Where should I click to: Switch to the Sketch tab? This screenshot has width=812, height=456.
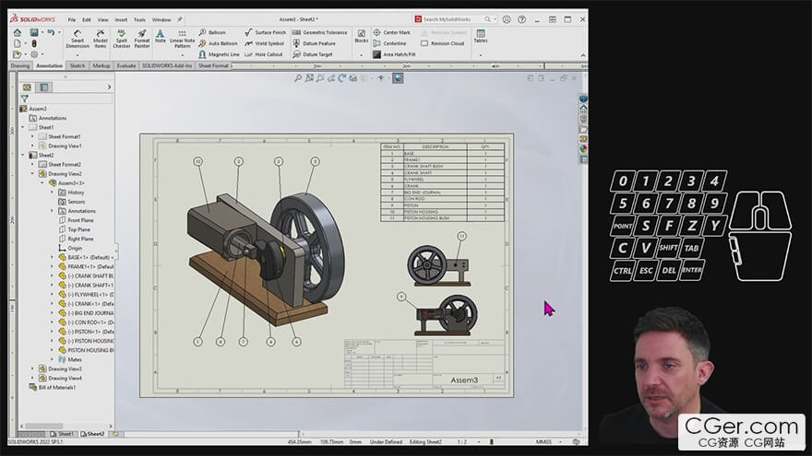(78, 65)
